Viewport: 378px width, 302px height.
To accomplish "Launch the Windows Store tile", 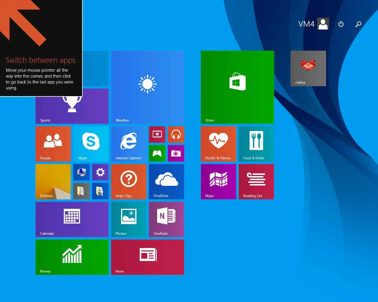I will click(237, 87).
